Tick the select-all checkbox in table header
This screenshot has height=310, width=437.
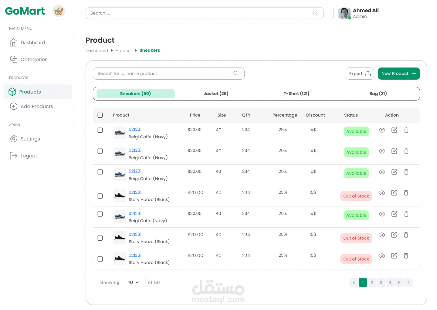pyautogui.click(x=100, y=115)
